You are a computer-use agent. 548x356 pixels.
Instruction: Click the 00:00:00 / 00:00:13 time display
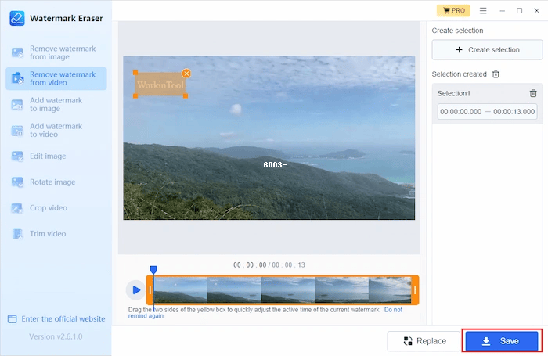269,264
